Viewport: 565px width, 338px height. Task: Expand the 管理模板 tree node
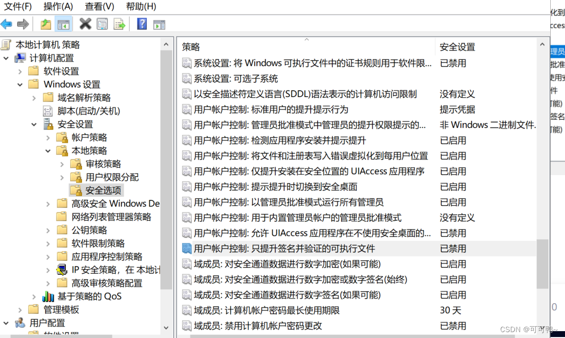(x=20, y=310)
